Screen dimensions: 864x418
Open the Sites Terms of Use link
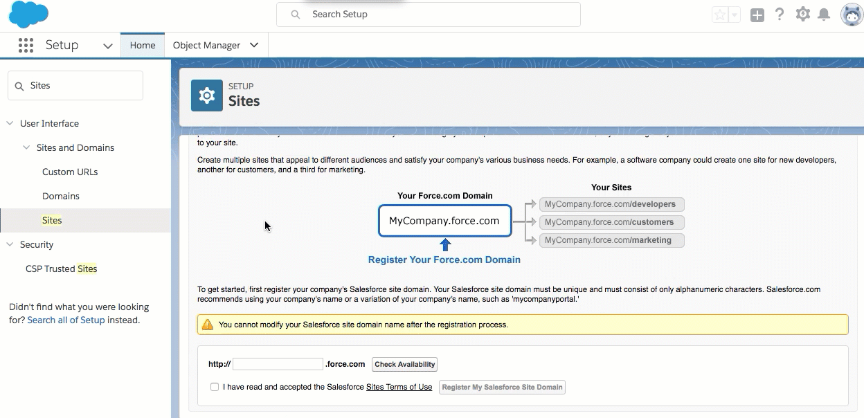[x=399, y=387]
